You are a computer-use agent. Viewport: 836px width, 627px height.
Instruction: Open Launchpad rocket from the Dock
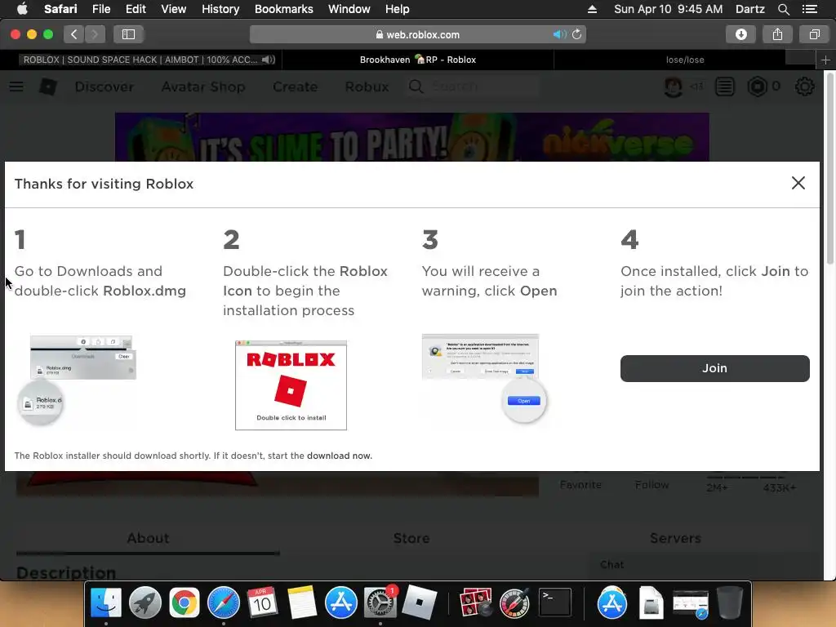[x=145, y=603]
